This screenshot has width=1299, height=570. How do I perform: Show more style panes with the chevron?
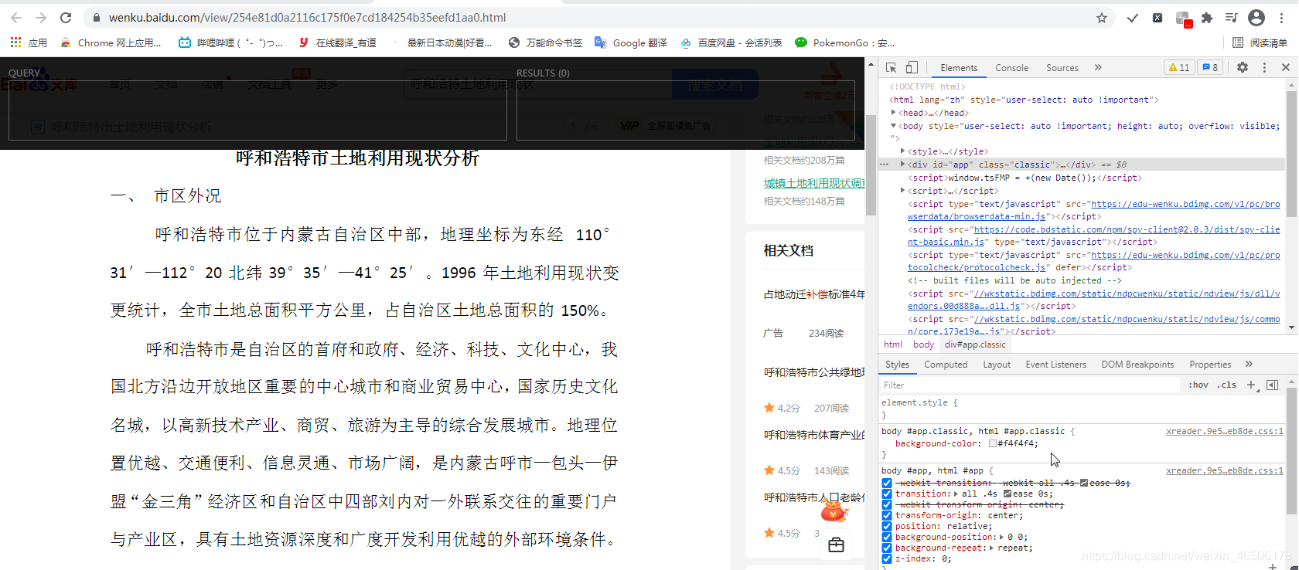click(x=1249, y=364)
